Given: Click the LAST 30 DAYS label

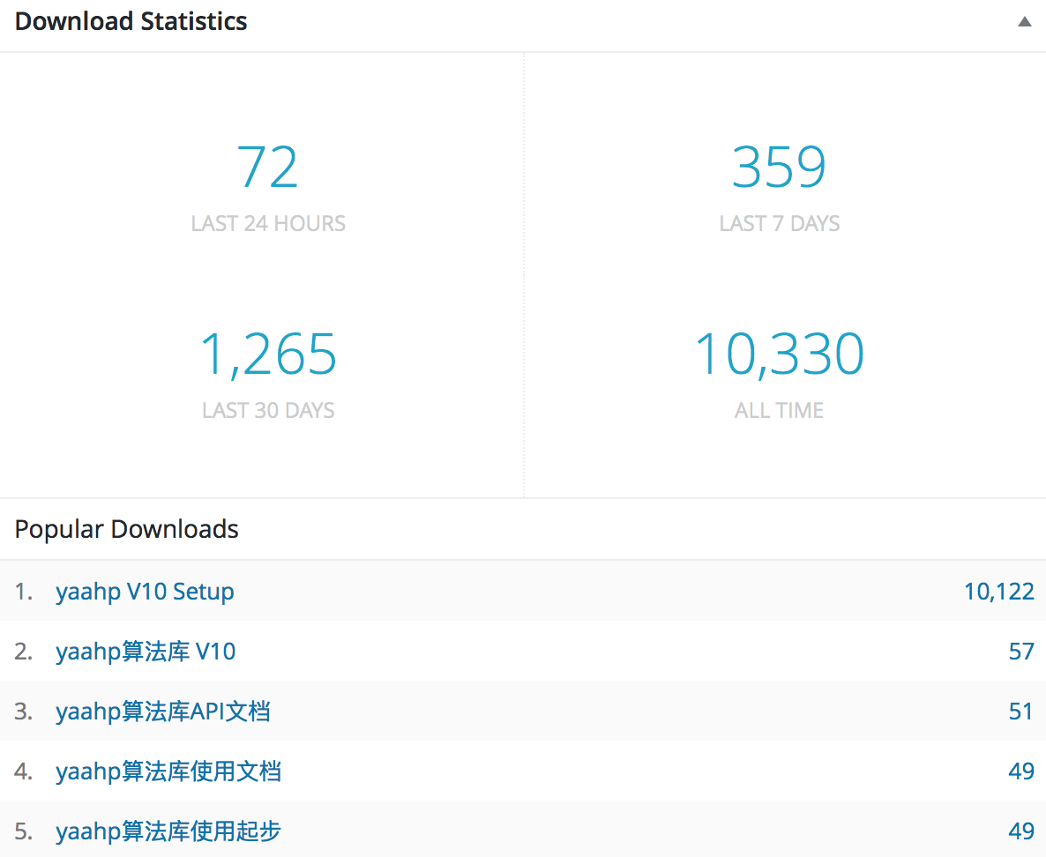Looking at the screenshot, I should 268,410.
